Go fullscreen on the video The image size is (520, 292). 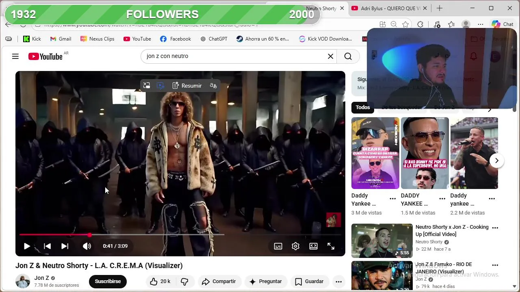pyautogui.click(x=331, y=246)
